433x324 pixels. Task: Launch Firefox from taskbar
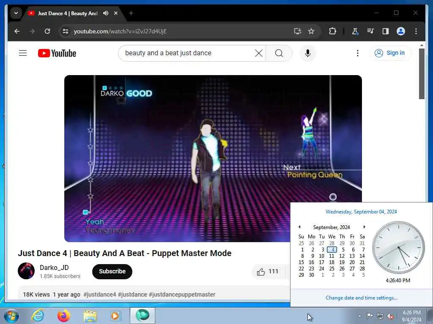click(64, 316)
